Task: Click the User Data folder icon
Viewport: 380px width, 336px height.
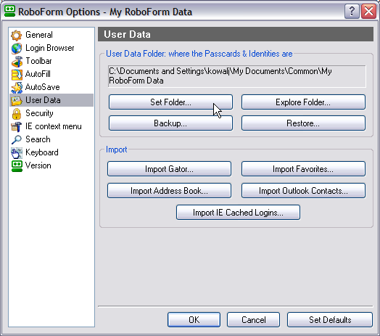Action: pyautogui.click(x=17, y=100)
